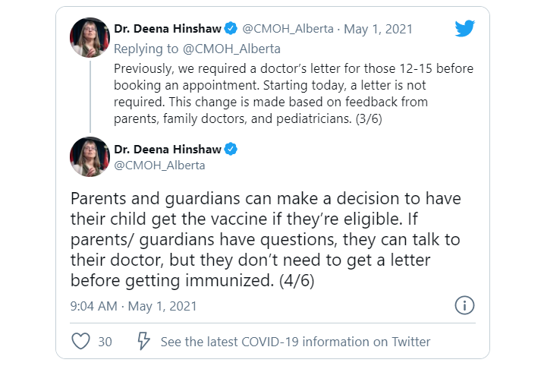Image resolution: width=544 pixels, height=369 pixels.
Task: Click the Twitter bird logo
Action: point(465,28)
